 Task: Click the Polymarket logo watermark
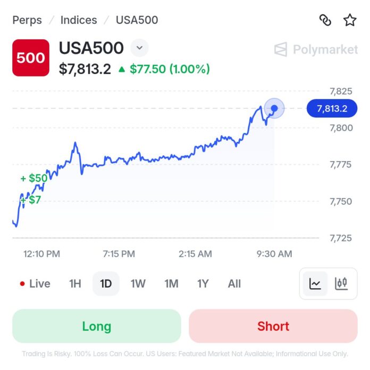tap(316, 49)
